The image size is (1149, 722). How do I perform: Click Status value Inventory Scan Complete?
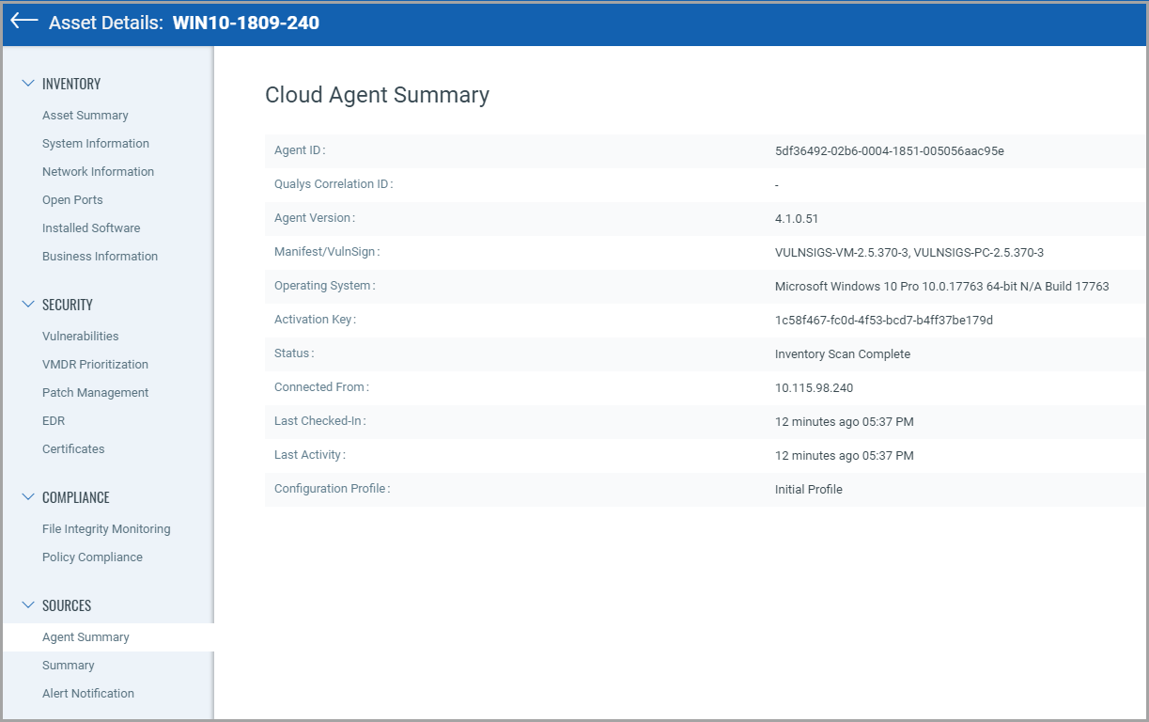pos(843,354)
